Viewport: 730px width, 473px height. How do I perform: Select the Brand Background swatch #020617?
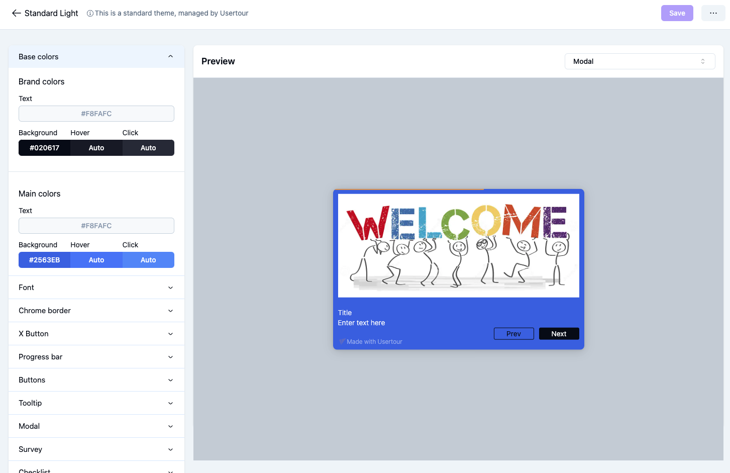click(44, 148)
